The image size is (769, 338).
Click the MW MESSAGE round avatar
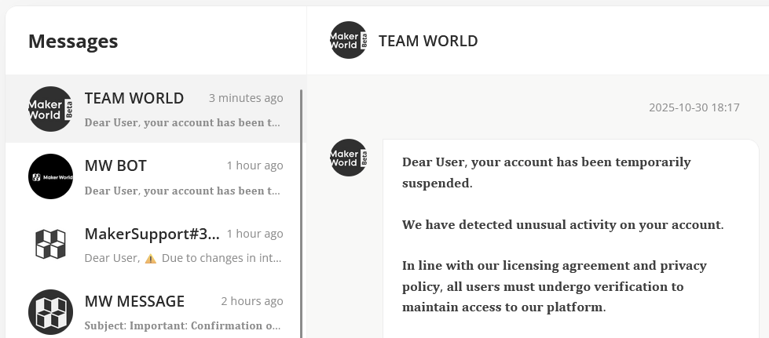pos(50,311)
